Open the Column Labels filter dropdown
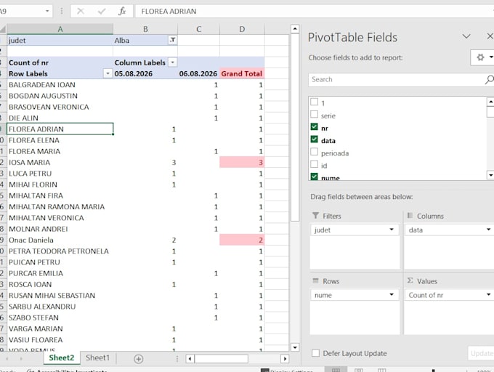This screenshot has height=372, width=494. [x=172, y=62]
